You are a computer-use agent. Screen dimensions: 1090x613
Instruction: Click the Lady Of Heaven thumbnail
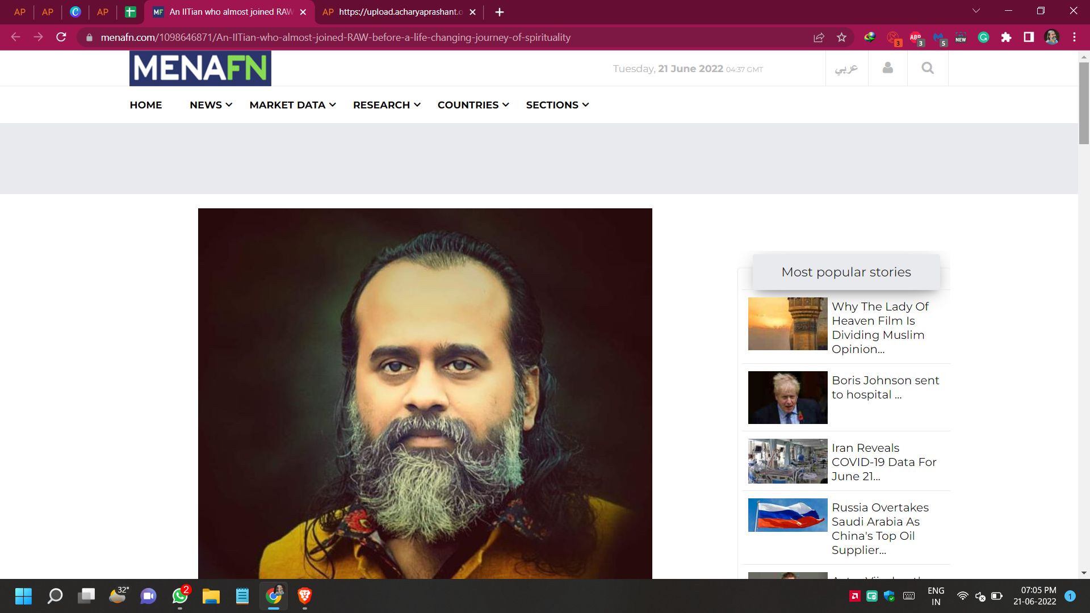pos(787,324)
